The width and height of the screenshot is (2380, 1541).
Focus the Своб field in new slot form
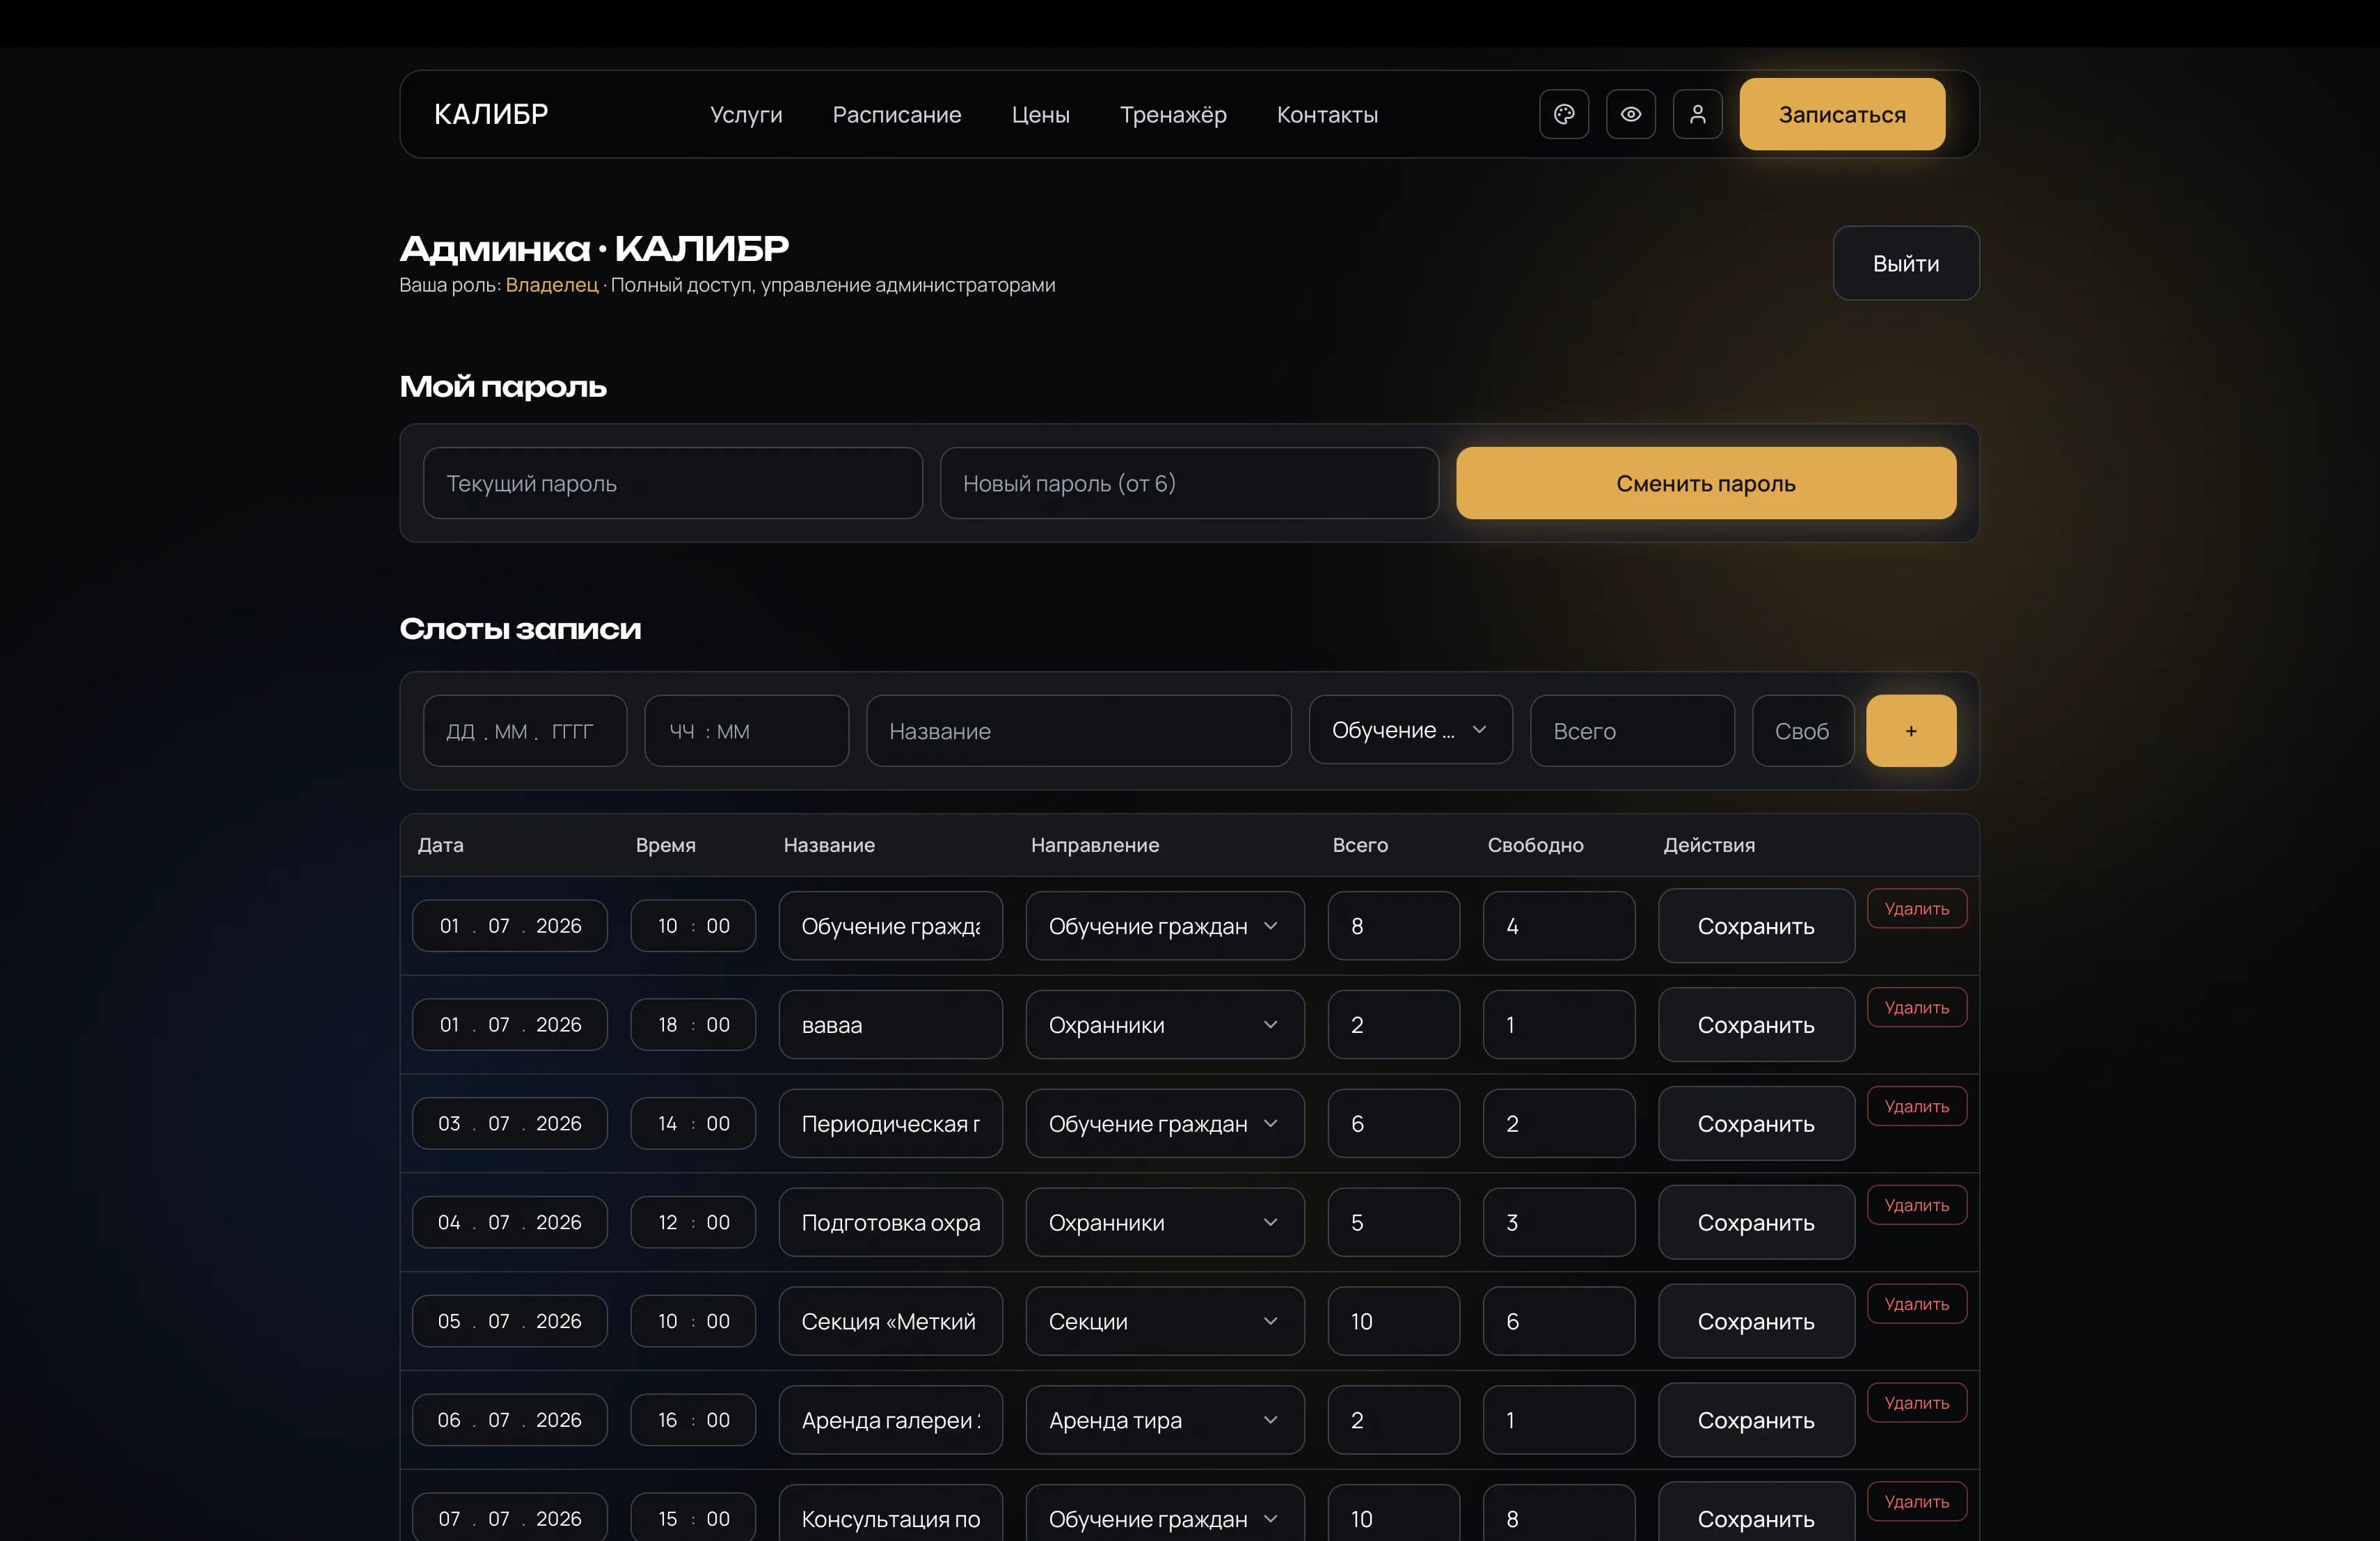click(1802, 731)
